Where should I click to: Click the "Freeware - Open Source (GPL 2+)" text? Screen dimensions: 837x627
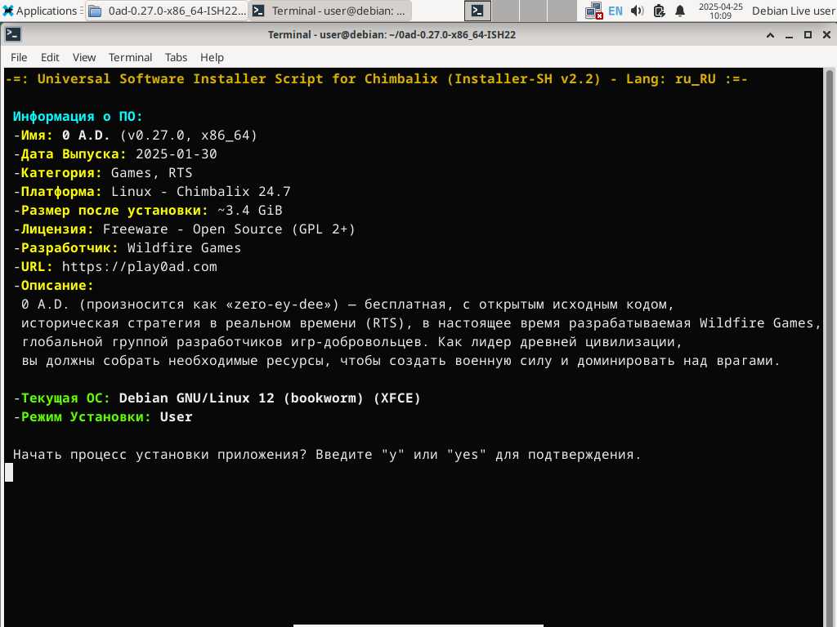tap(229, 229)
